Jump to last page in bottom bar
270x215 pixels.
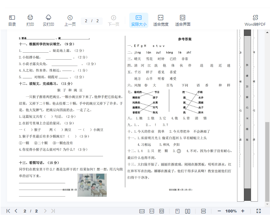[53, 211]
